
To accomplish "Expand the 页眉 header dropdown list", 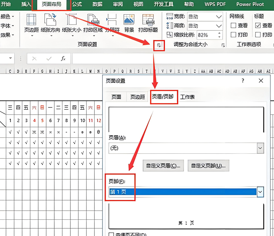I will pos(260,148).
